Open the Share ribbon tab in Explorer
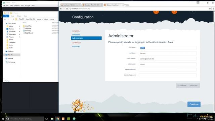215x121 pixels. 19,16
